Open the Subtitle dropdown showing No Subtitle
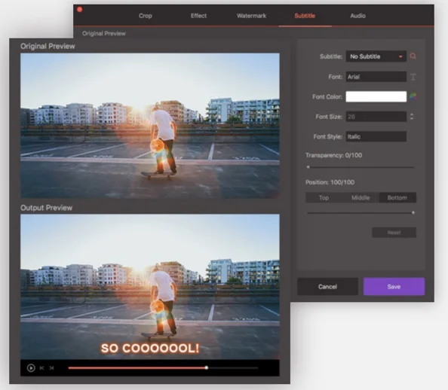Screen dimensions: 448x390 point(376,56)
